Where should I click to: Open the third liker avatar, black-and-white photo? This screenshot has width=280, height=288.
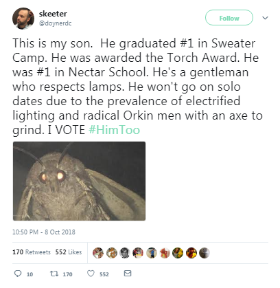pos(125,253)
